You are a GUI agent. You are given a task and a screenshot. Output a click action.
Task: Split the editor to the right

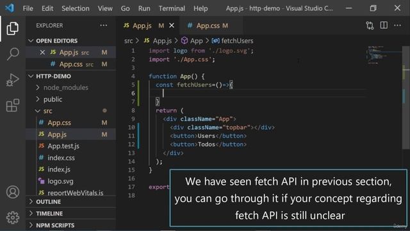[x=384, y=26]
